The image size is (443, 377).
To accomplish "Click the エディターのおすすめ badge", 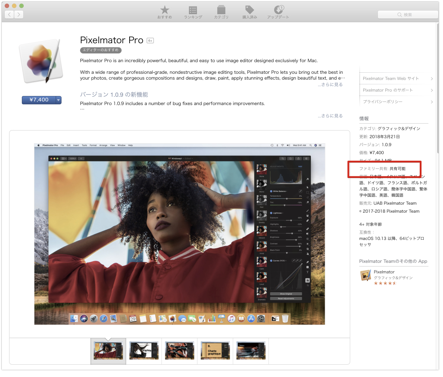I will tap(101, 50).
